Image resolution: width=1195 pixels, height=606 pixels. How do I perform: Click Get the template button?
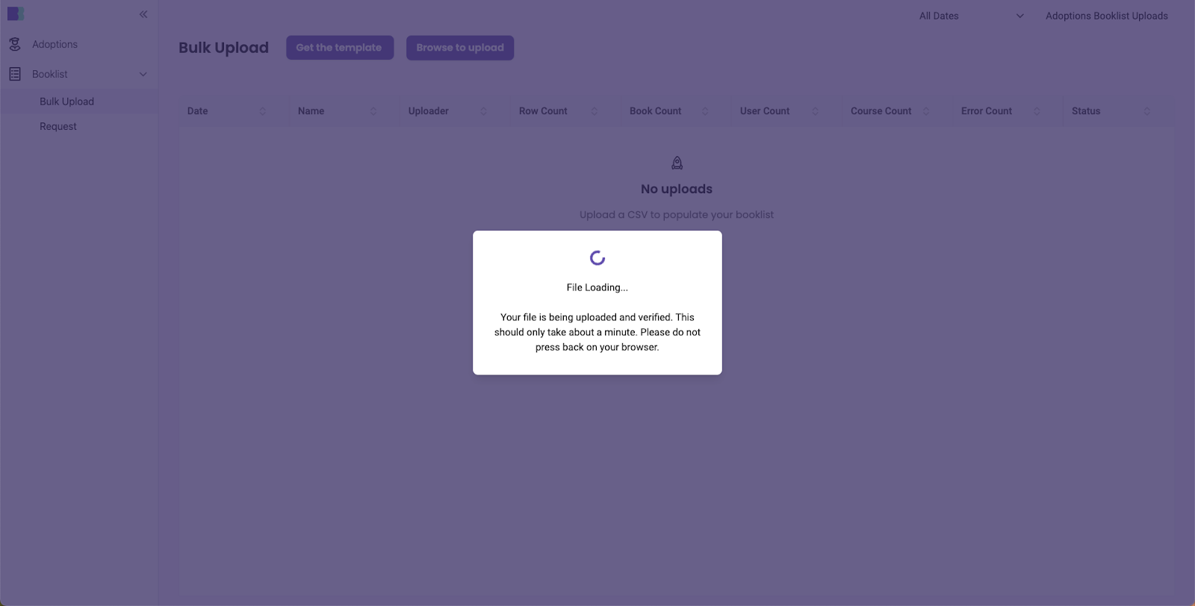point(339,48)
